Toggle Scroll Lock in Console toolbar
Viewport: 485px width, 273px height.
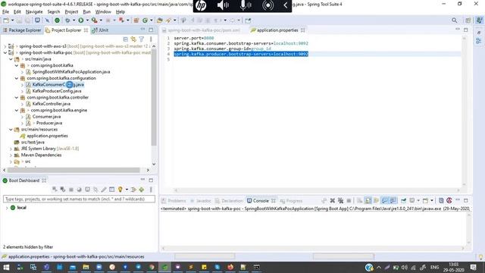coord(368,200)
